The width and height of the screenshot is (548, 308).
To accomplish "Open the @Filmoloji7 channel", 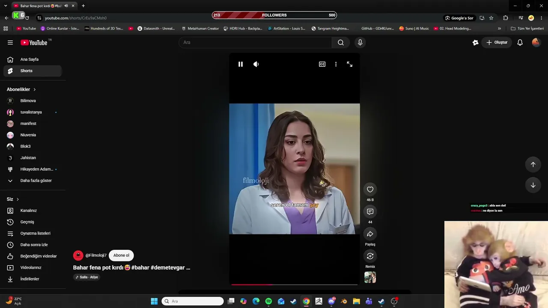I will point(96,255).
